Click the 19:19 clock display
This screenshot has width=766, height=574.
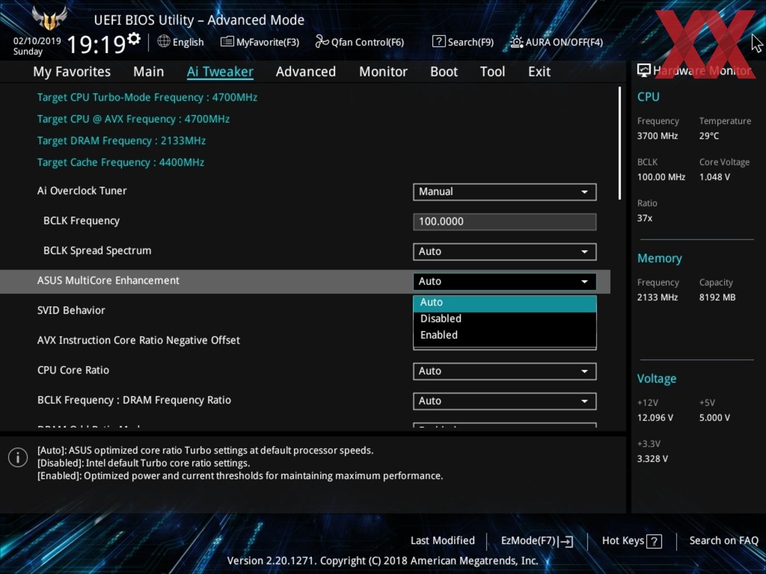(x=95, y=44)
